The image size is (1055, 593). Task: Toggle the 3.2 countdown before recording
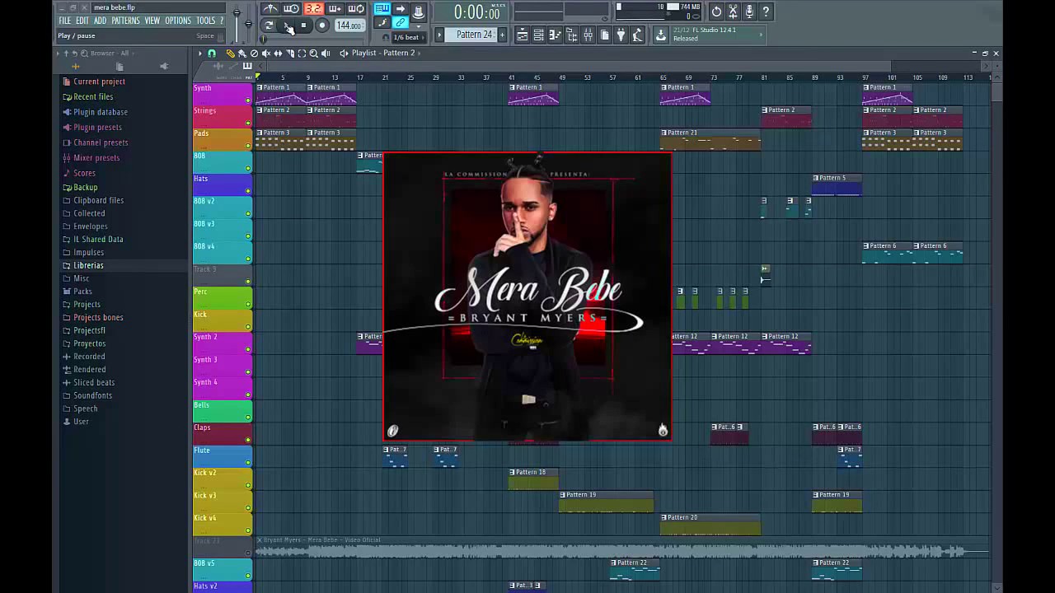pyautogui.click(x=313, y=9)
